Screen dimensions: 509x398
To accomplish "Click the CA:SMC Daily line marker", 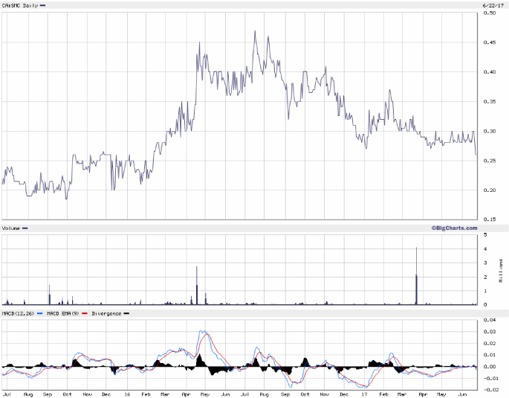I will [42, 5].
